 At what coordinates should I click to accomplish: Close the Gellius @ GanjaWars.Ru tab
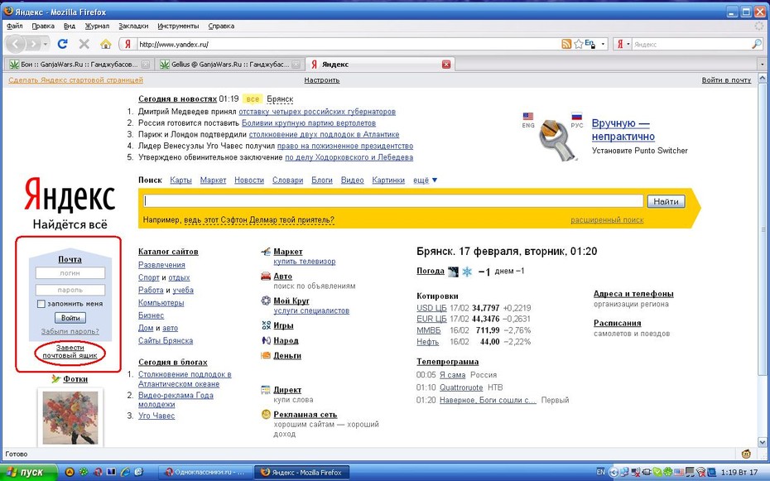tap(296, 65)
